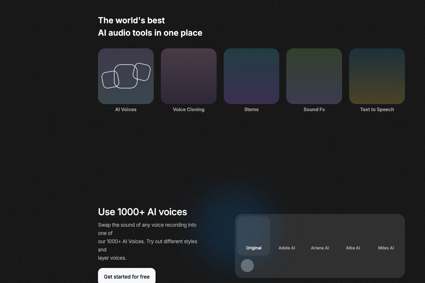The height and width of the screenshot is (283, 425).
Task: Click the Use 1000+ AI voices heading
Action: pos(143,212)
